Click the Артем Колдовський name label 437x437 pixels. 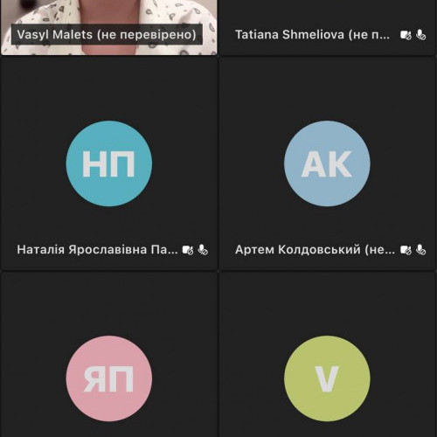click(315, 250)
